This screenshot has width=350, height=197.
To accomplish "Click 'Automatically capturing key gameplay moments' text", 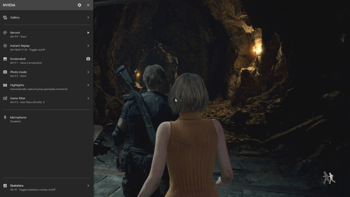I will point(39,89).
